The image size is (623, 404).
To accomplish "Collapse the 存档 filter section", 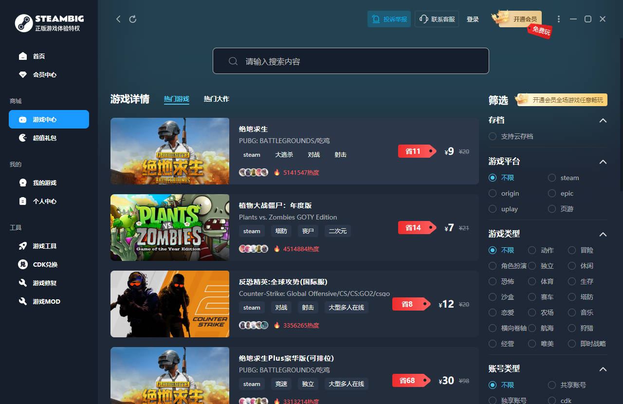I will point(603,120).
